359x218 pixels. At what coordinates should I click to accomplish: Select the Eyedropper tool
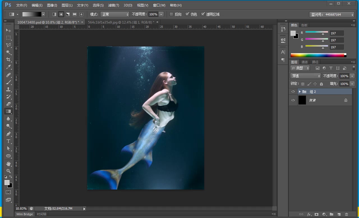pyautogui.click(x=8, y=67)
